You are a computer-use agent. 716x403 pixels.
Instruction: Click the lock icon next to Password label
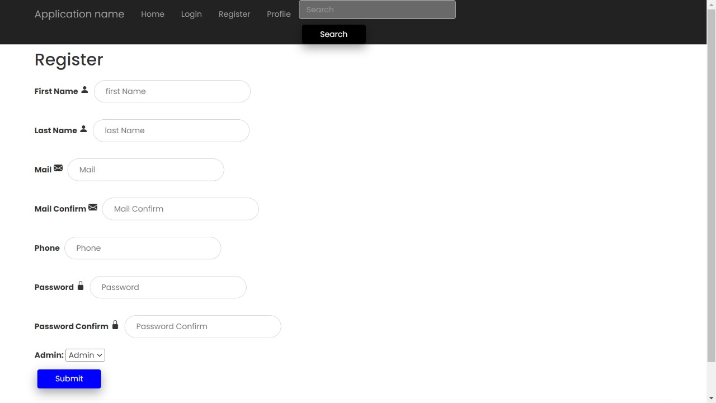pyautogui.click(x=81, y=286)
